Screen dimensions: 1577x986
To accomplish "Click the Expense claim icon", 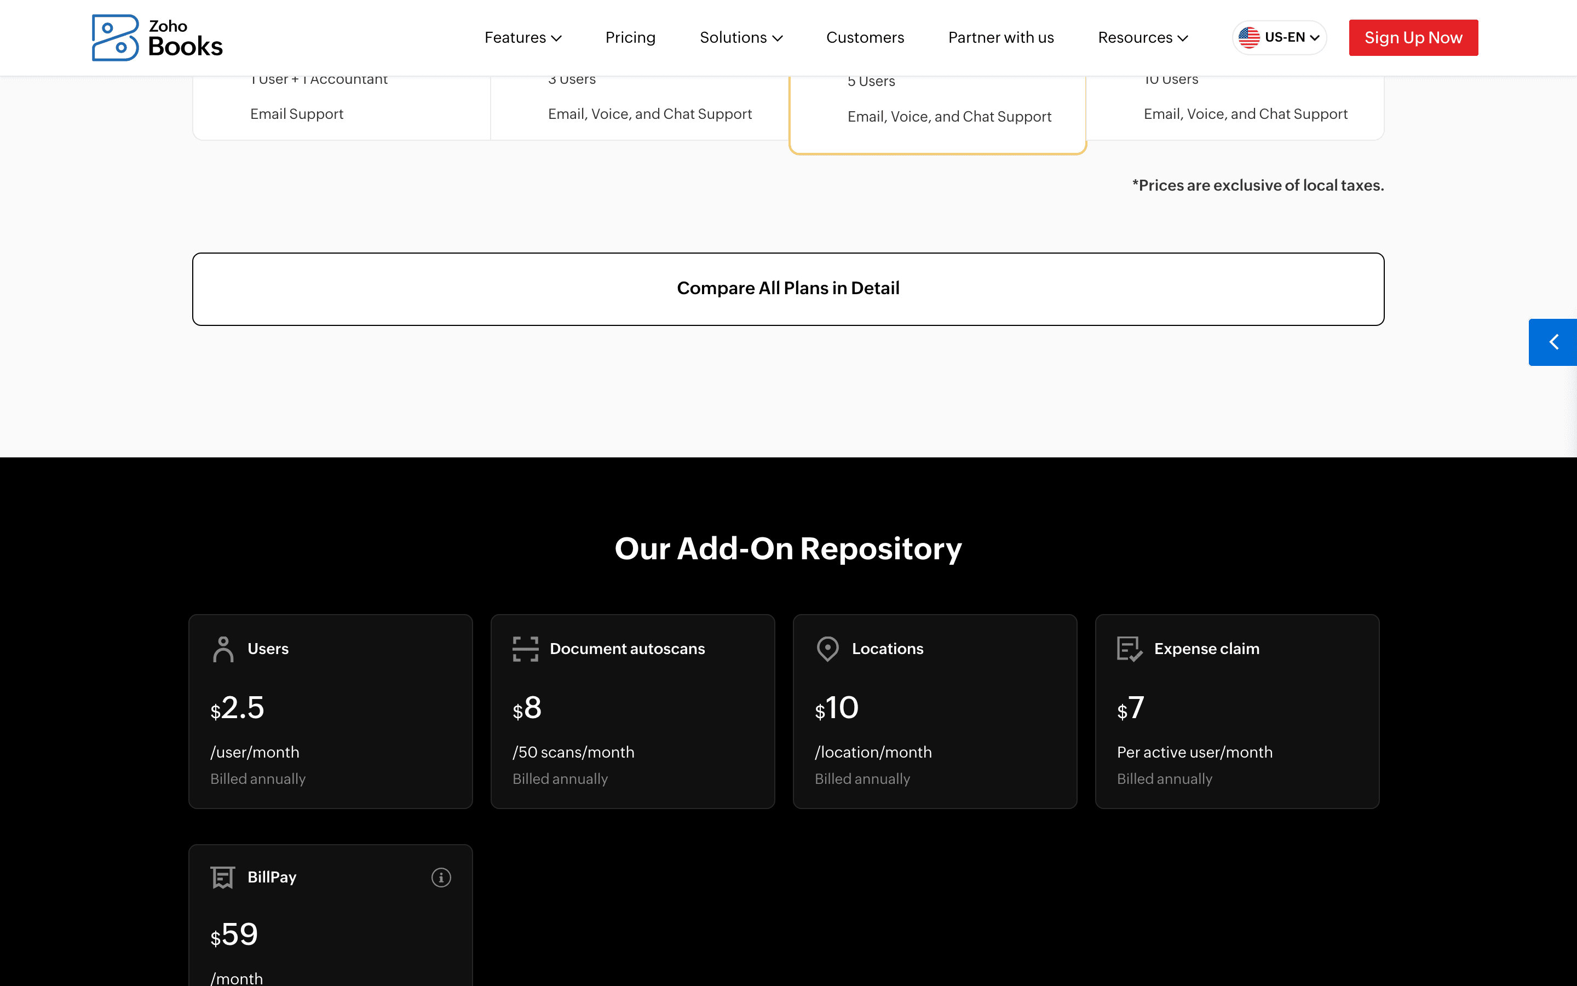I will (x=1130, y=650).
